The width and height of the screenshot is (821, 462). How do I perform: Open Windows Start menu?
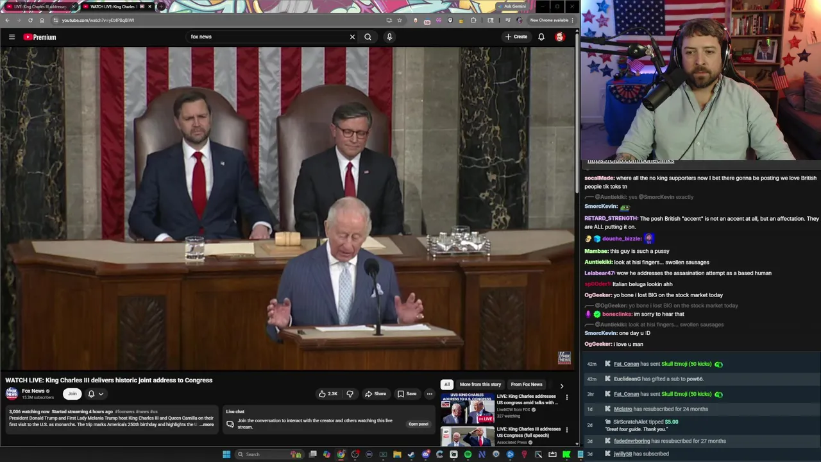pos(226,454)
